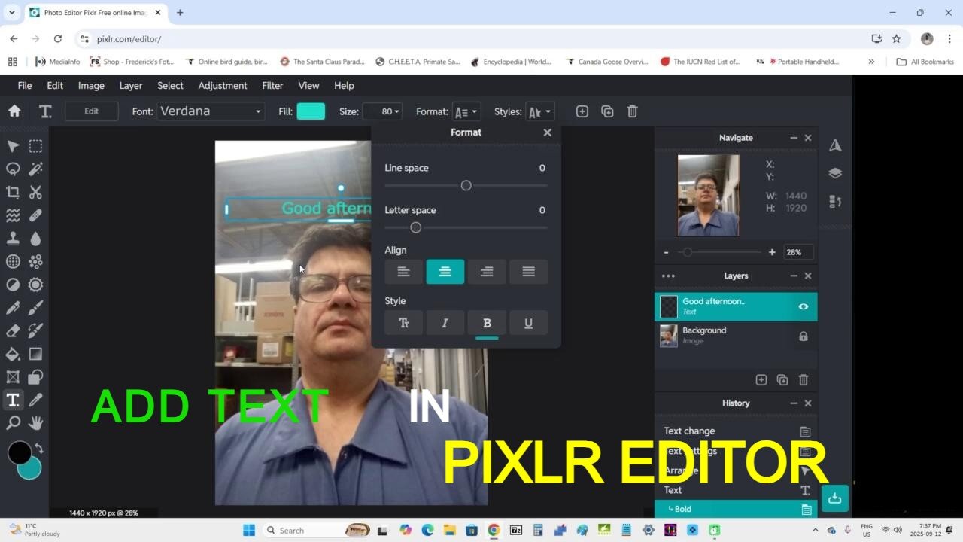Align text right
The image size is (963, 542).
point(487,272)
